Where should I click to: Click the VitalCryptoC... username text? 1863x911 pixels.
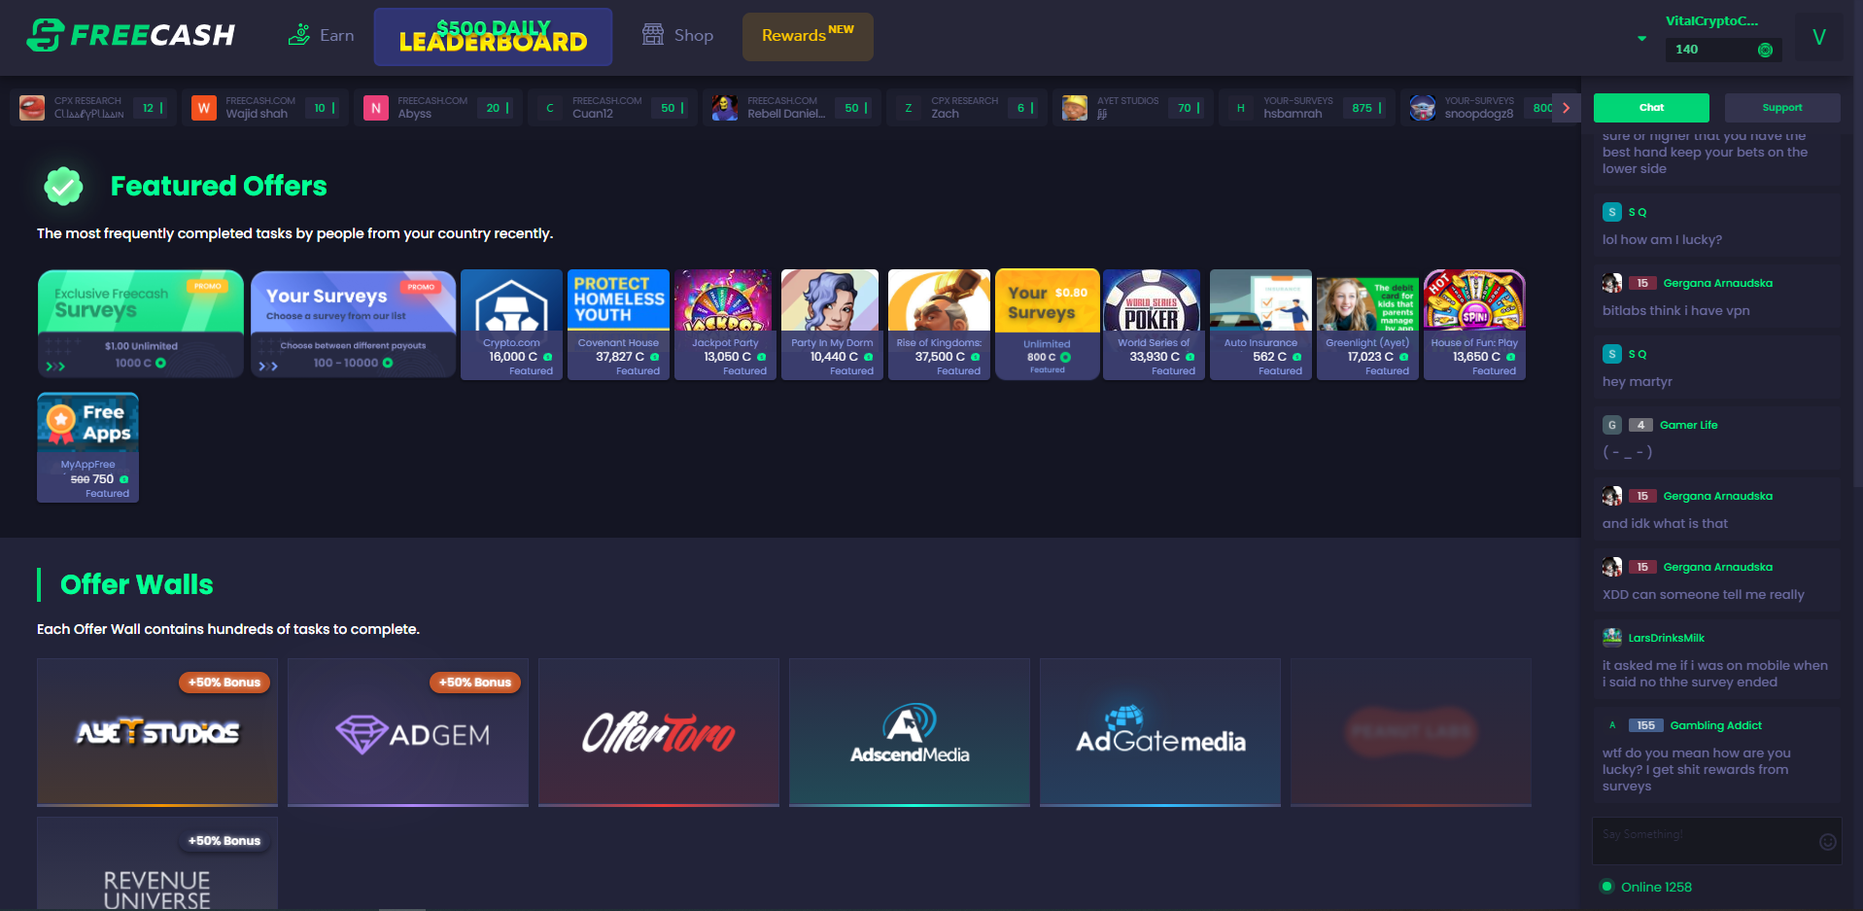pyautogui.click(x=1711, y=21)
